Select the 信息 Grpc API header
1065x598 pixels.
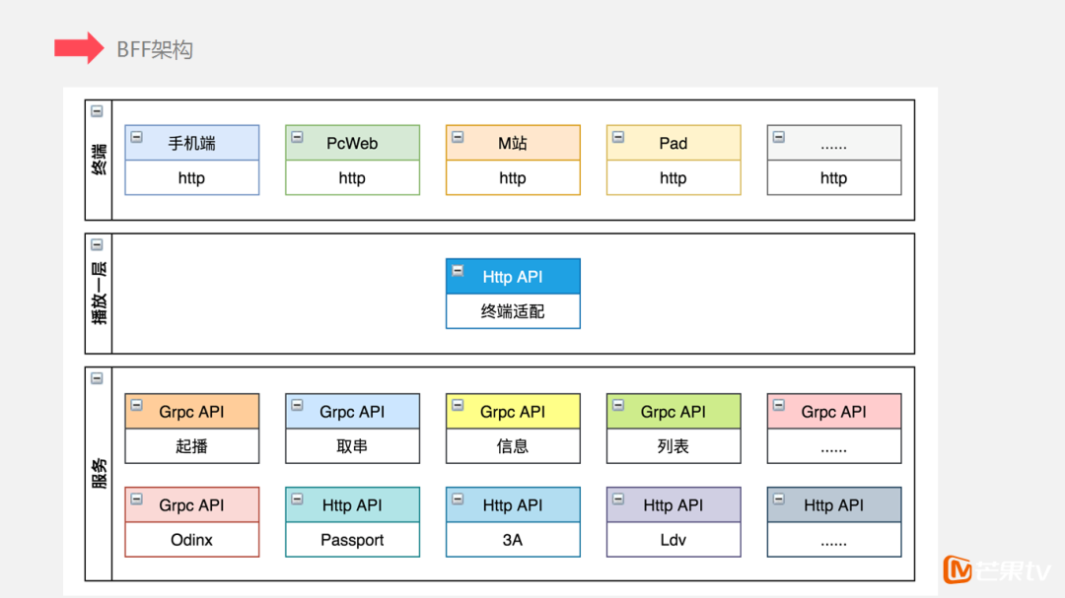tap(513, 412)
